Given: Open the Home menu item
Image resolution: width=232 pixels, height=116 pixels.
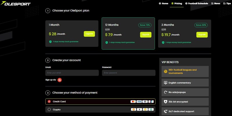Looking at the screenshot, I should coord(163,3).
